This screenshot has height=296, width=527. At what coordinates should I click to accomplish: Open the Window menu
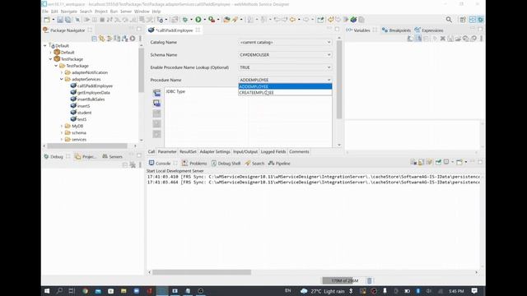(x=142, y=12)
